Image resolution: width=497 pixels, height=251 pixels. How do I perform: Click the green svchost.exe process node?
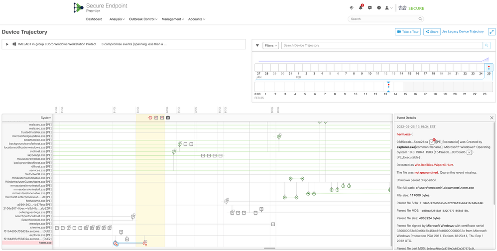[x=174, y=152]
